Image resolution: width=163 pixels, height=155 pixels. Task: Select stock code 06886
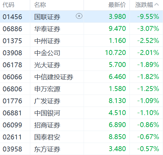pyautogui.click(x=12, y=29)
